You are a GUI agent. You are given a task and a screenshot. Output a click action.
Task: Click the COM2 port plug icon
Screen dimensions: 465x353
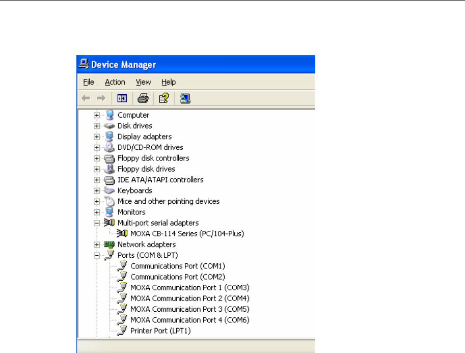122,277
